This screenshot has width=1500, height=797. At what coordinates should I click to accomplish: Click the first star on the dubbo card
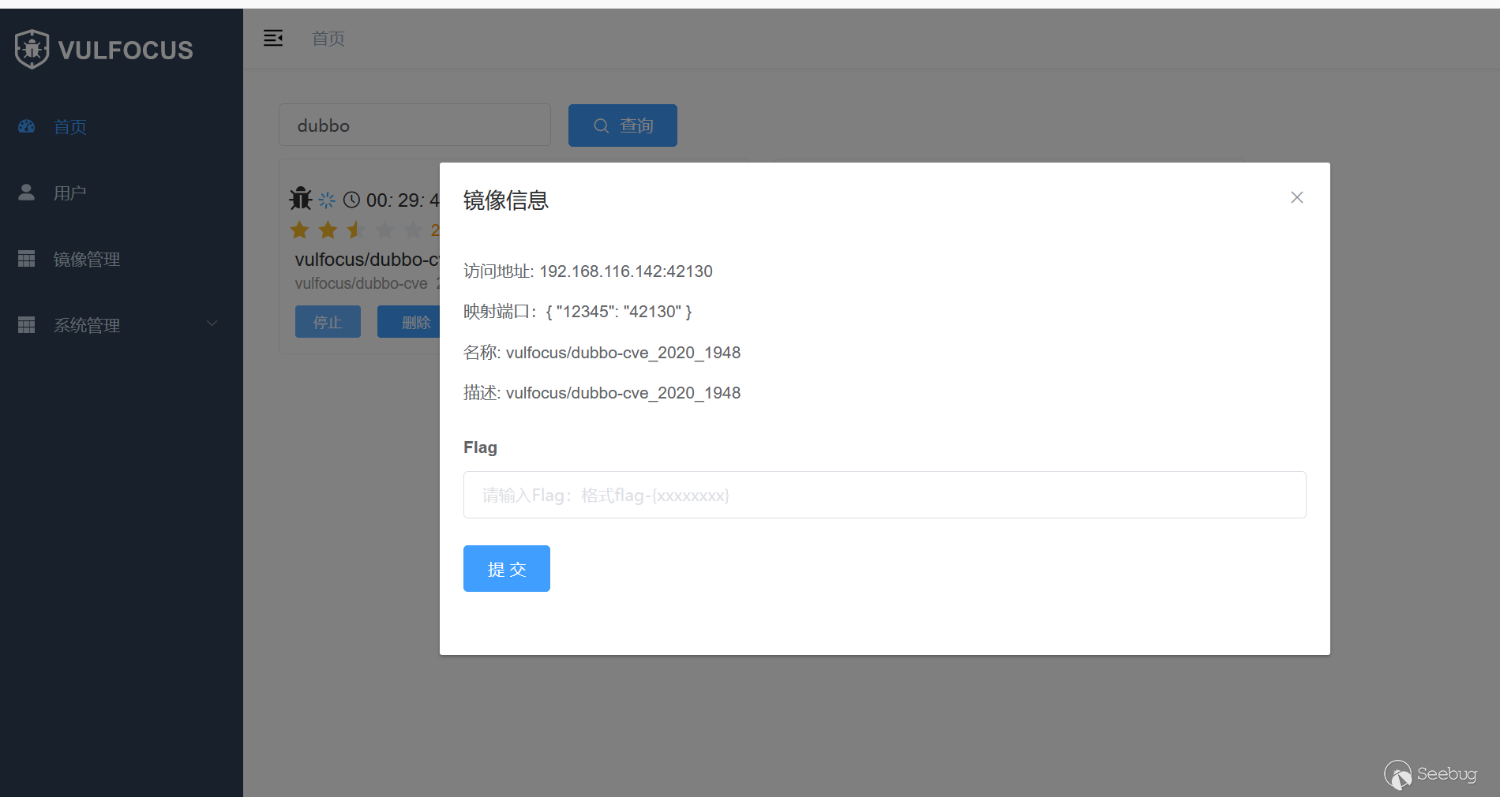300,230
